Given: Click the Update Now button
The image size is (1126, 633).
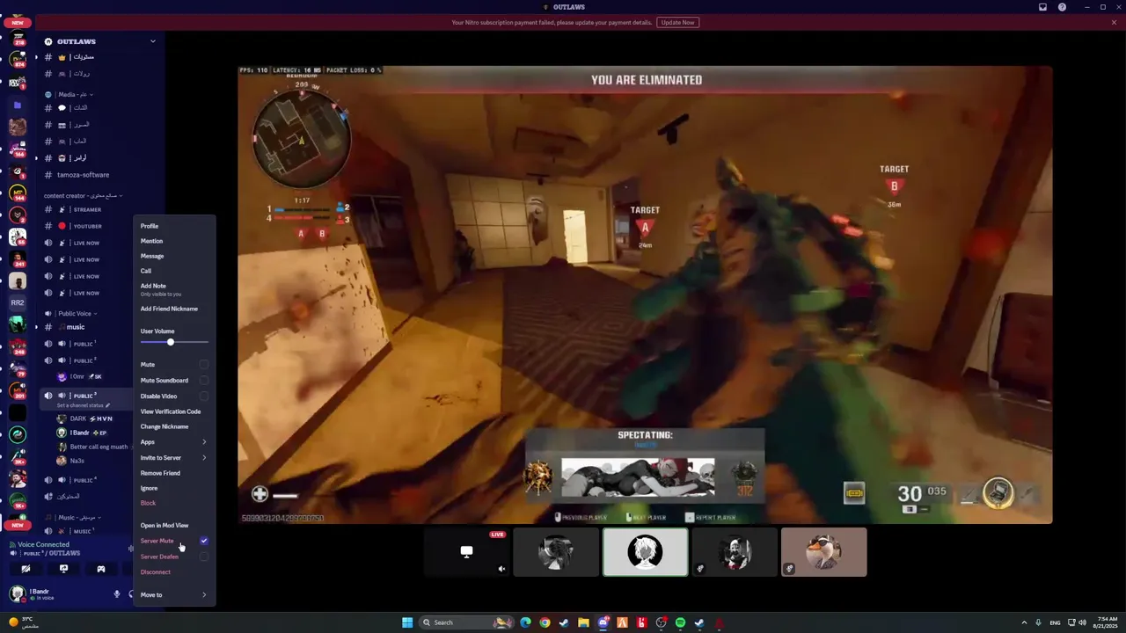Looking at the screenshot, I should click(677, 22).
